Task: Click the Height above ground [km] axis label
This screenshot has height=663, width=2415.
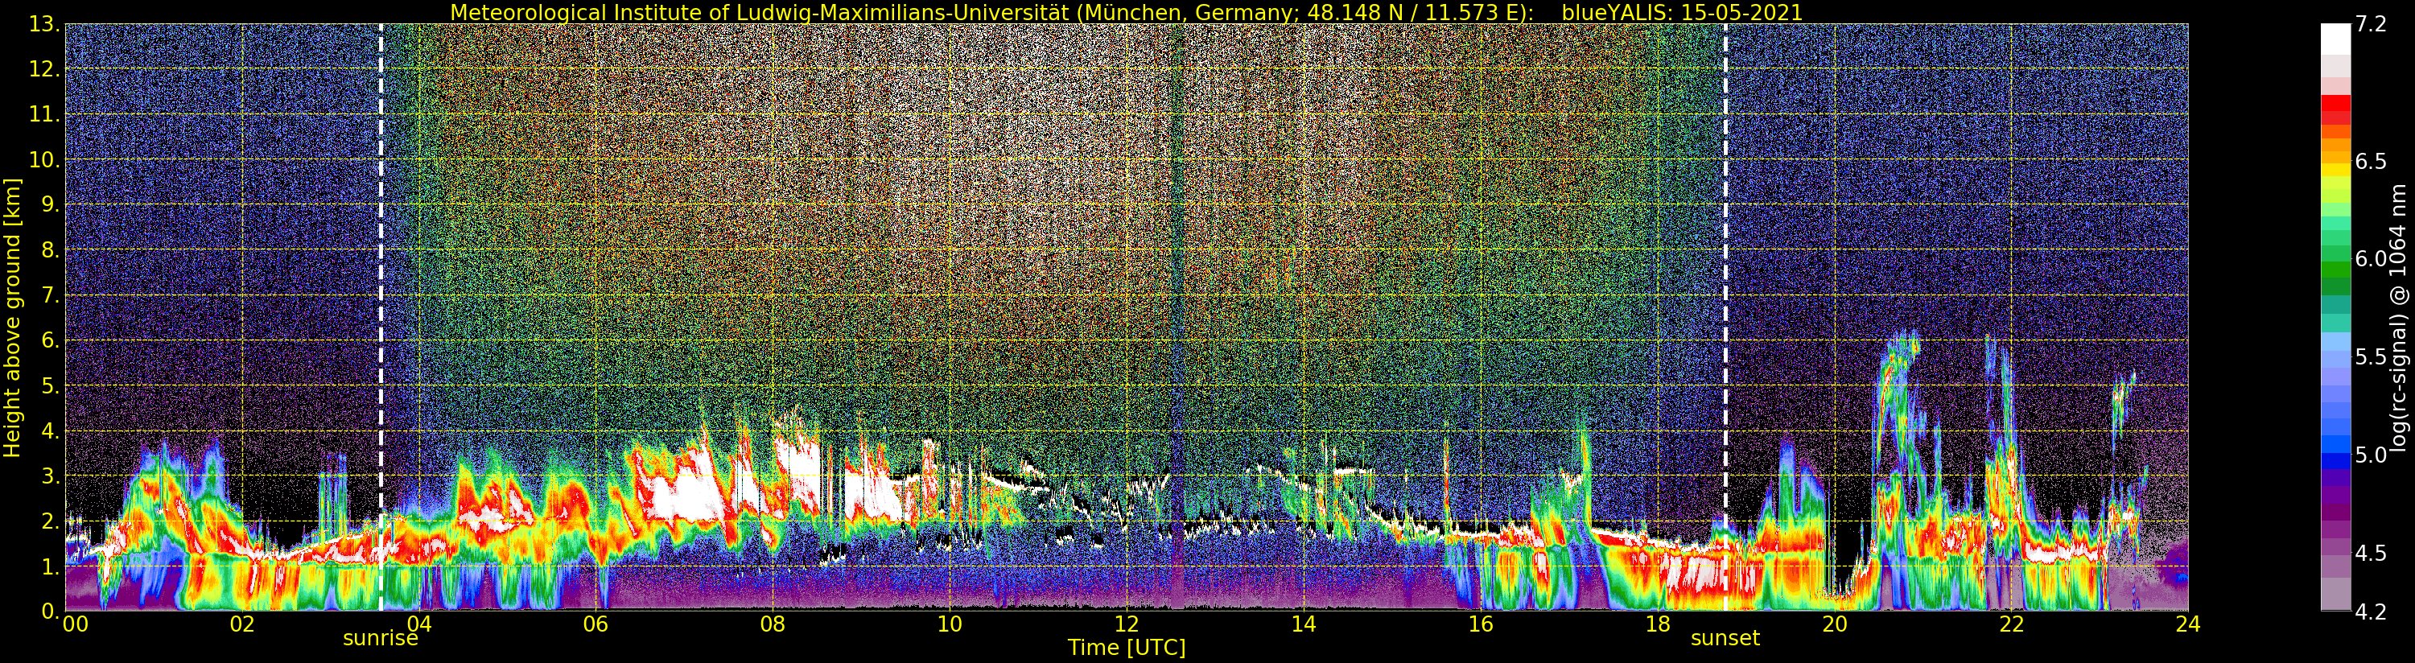Action: click(x=12, y=317)
